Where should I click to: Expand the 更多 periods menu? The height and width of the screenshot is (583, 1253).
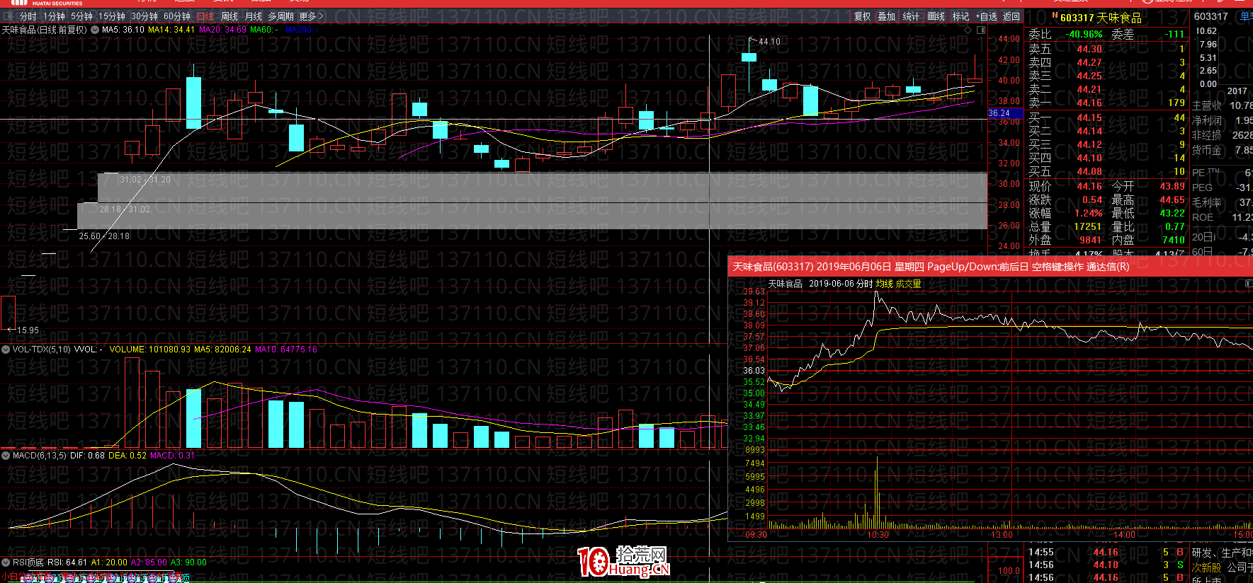coord(311,16)
